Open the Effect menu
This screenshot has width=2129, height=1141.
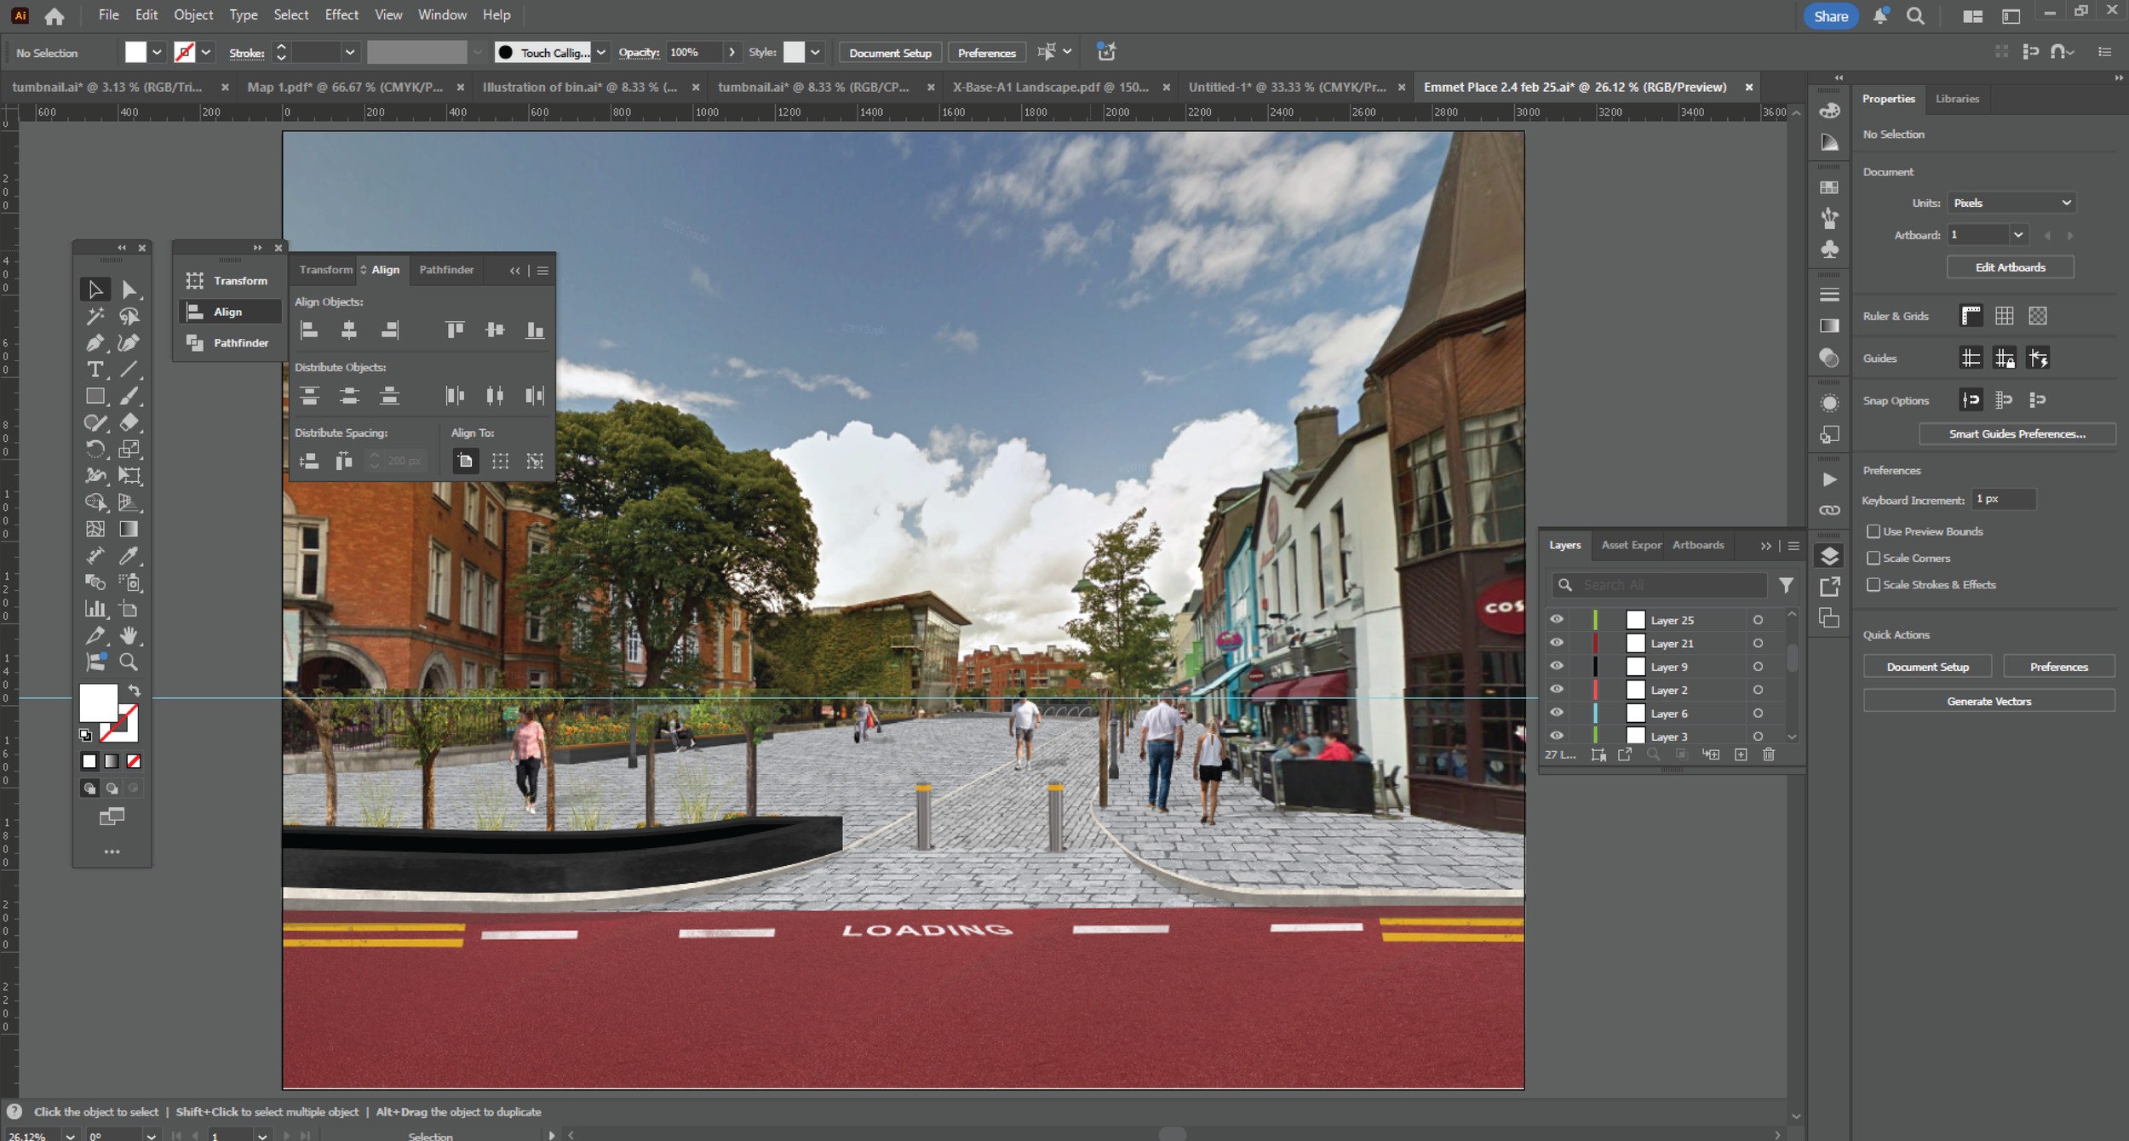click(341, 14)
